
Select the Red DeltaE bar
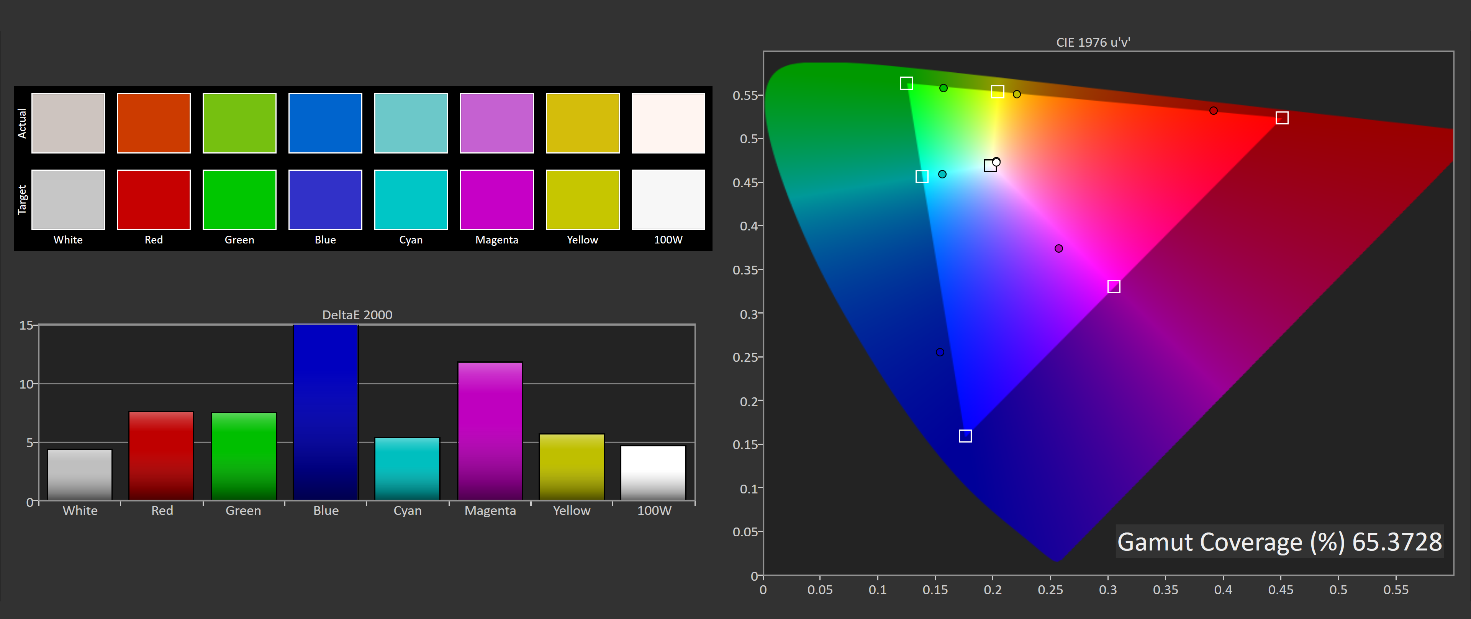coord(162,455)
